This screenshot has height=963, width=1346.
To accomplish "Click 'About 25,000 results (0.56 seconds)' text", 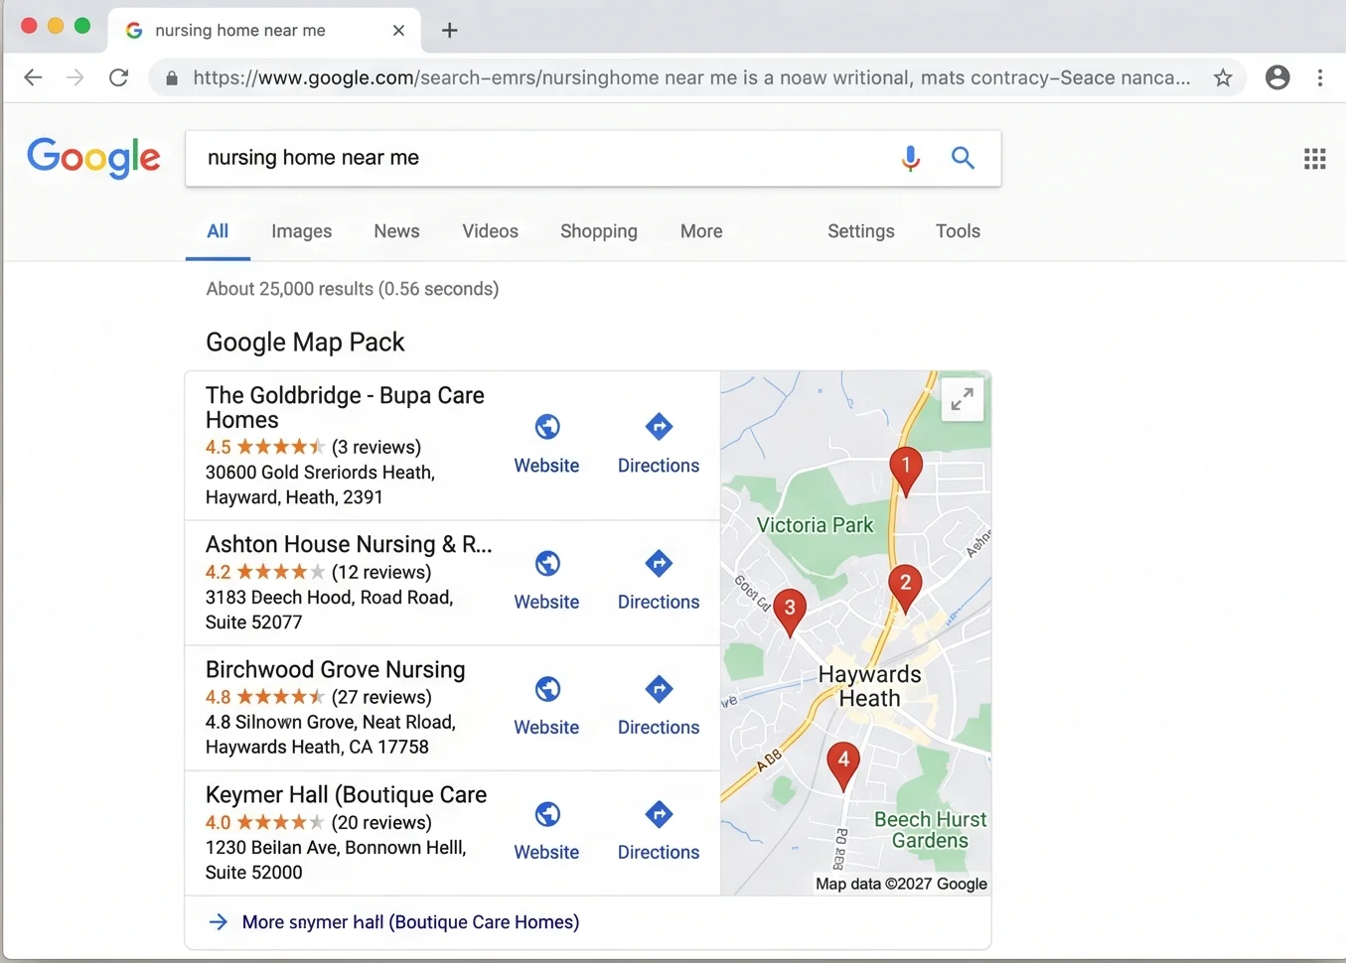I will click(x=353, y=289).
